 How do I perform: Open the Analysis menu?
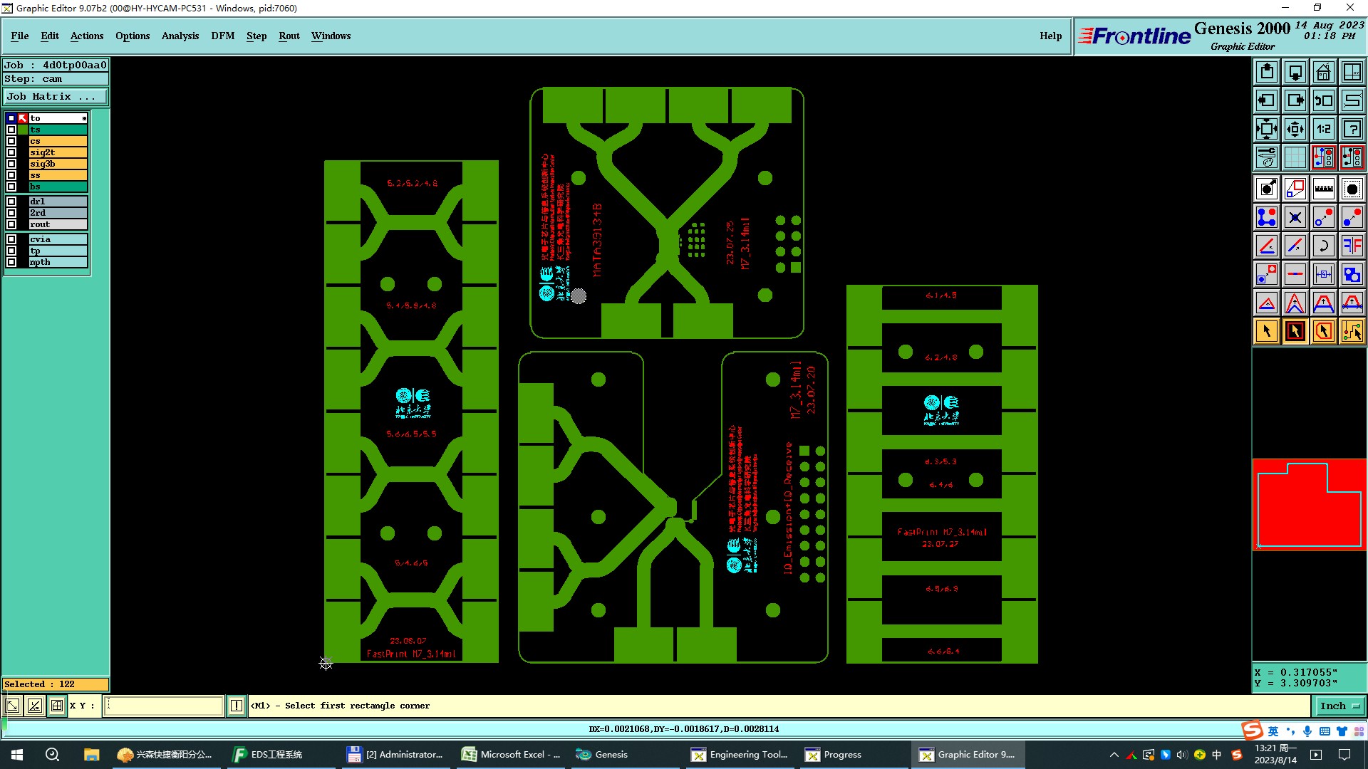click(180, 36)
